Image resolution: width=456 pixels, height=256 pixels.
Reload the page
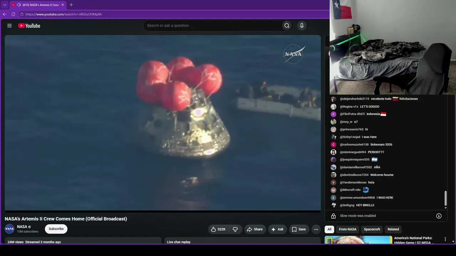coord(13,14)
